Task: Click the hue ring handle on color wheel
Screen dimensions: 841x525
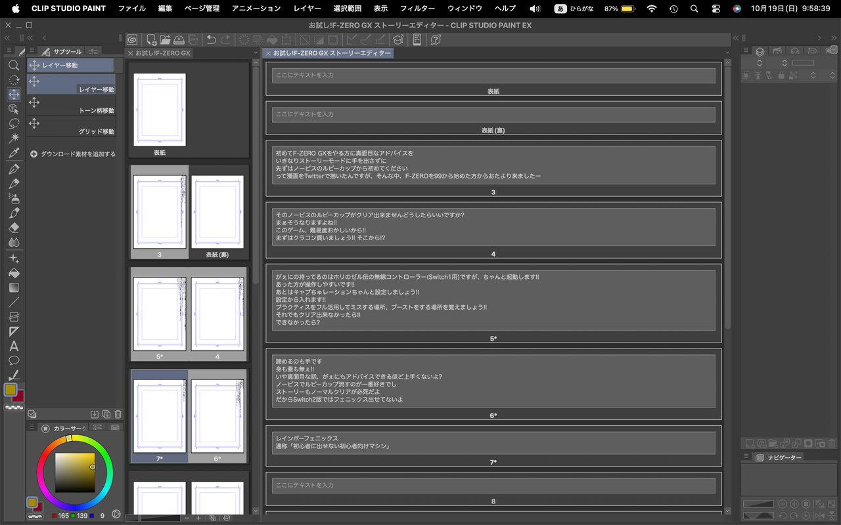Action: (x=69, y=438)
